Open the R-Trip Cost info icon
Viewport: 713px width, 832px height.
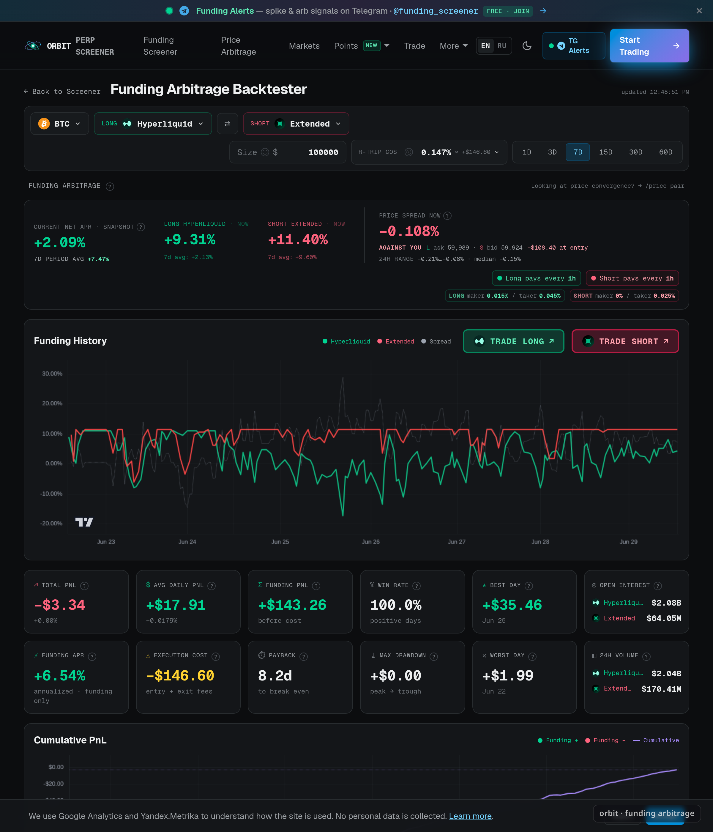(x=409, y=152)
